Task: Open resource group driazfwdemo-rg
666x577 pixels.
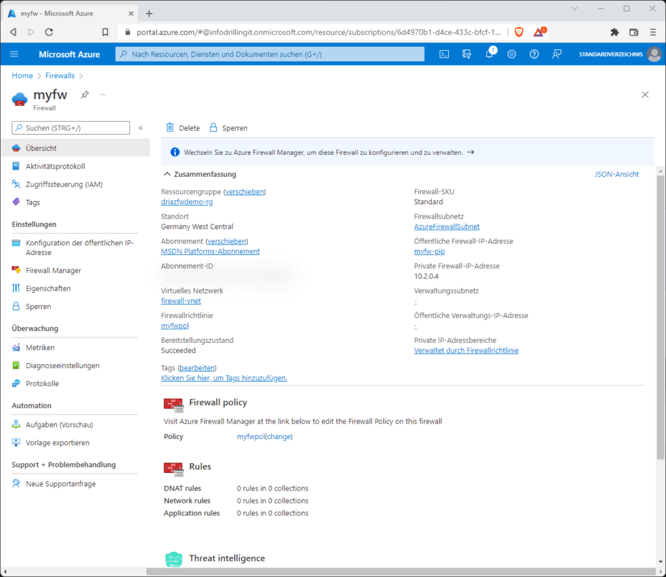Action: tap(187, 202)
